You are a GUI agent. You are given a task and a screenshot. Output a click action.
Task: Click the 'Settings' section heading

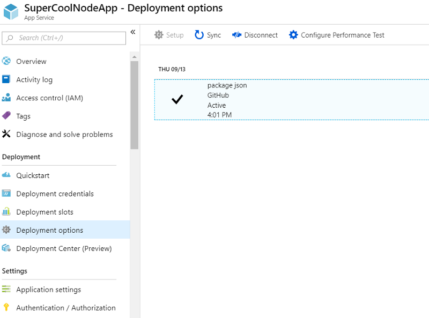coord(14,271)
